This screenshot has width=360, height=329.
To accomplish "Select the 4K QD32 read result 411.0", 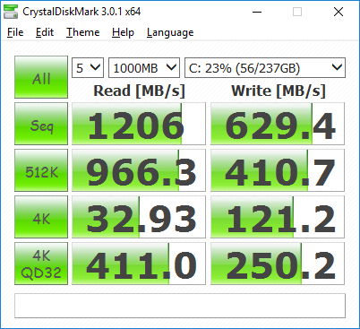I will [x=139, y=264].
